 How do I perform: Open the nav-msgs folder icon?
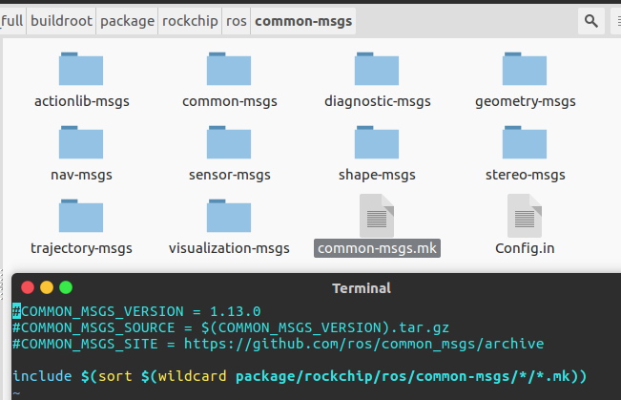[x=81, y=142]
